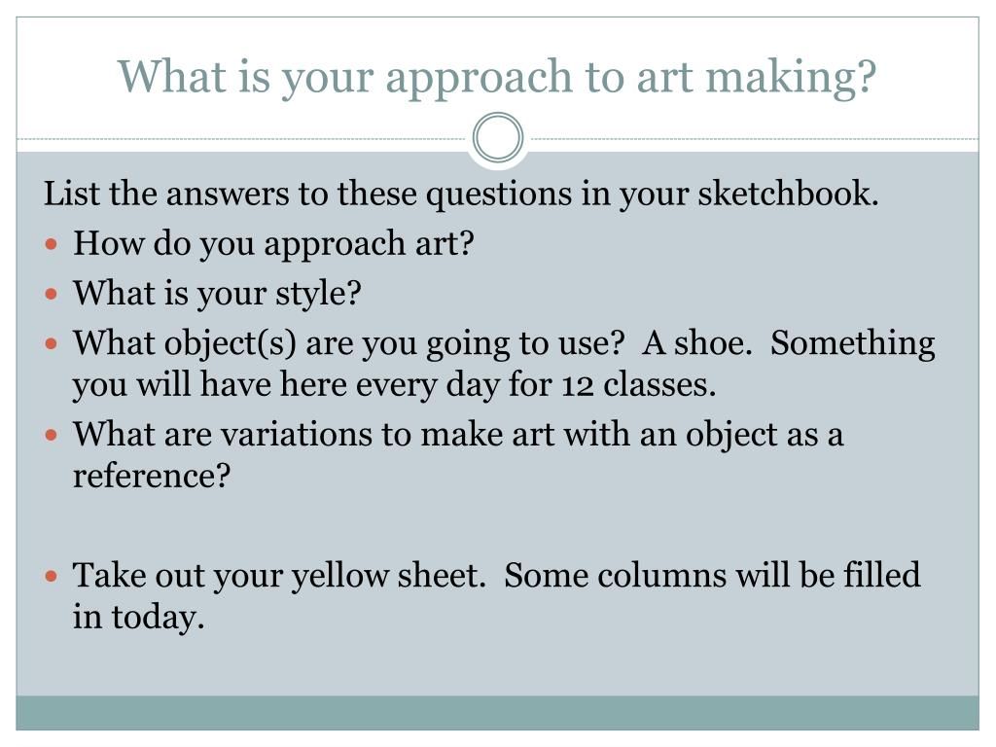The width and height of the screenshot is (996, 747).
Task: Click 'Some columns will be filled' text
Action: [712, 575]
